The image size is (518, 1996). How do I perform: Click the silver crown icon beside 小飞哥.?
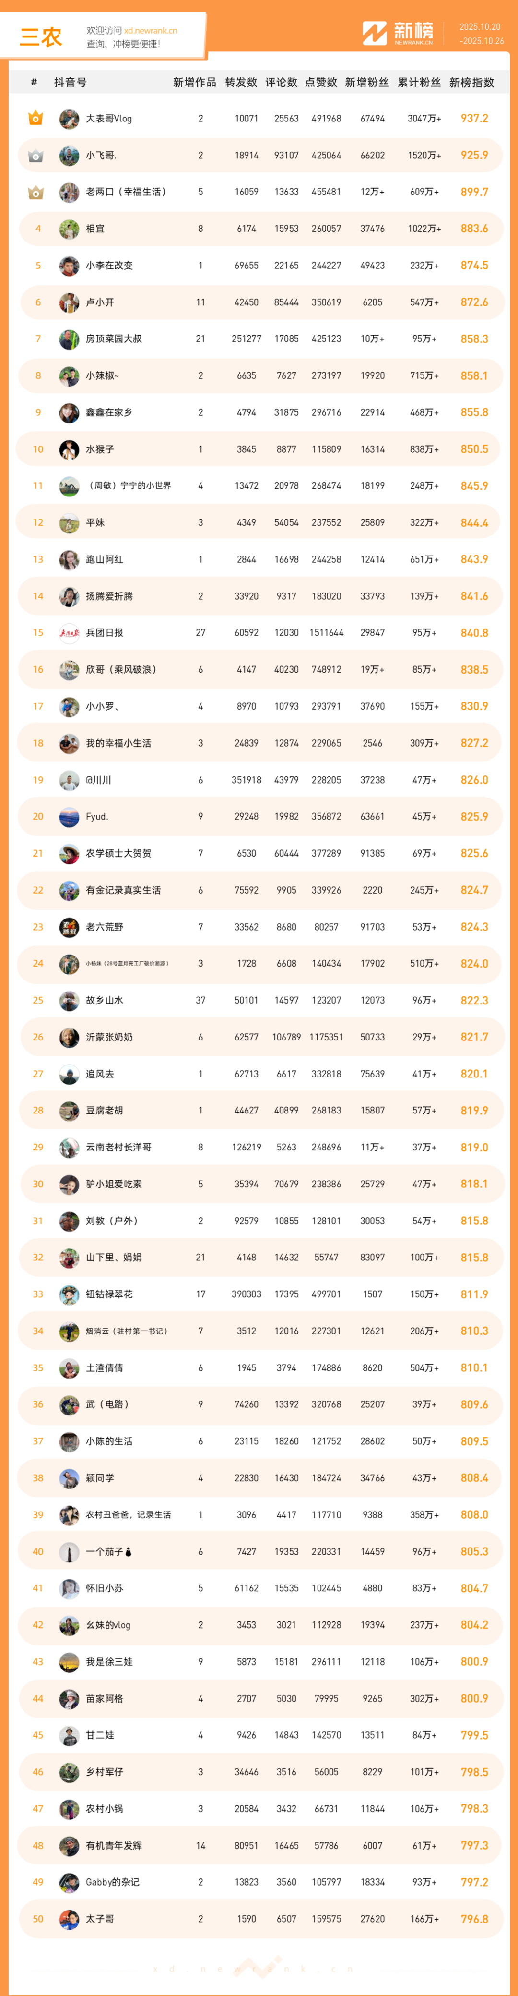coord(35,156)
